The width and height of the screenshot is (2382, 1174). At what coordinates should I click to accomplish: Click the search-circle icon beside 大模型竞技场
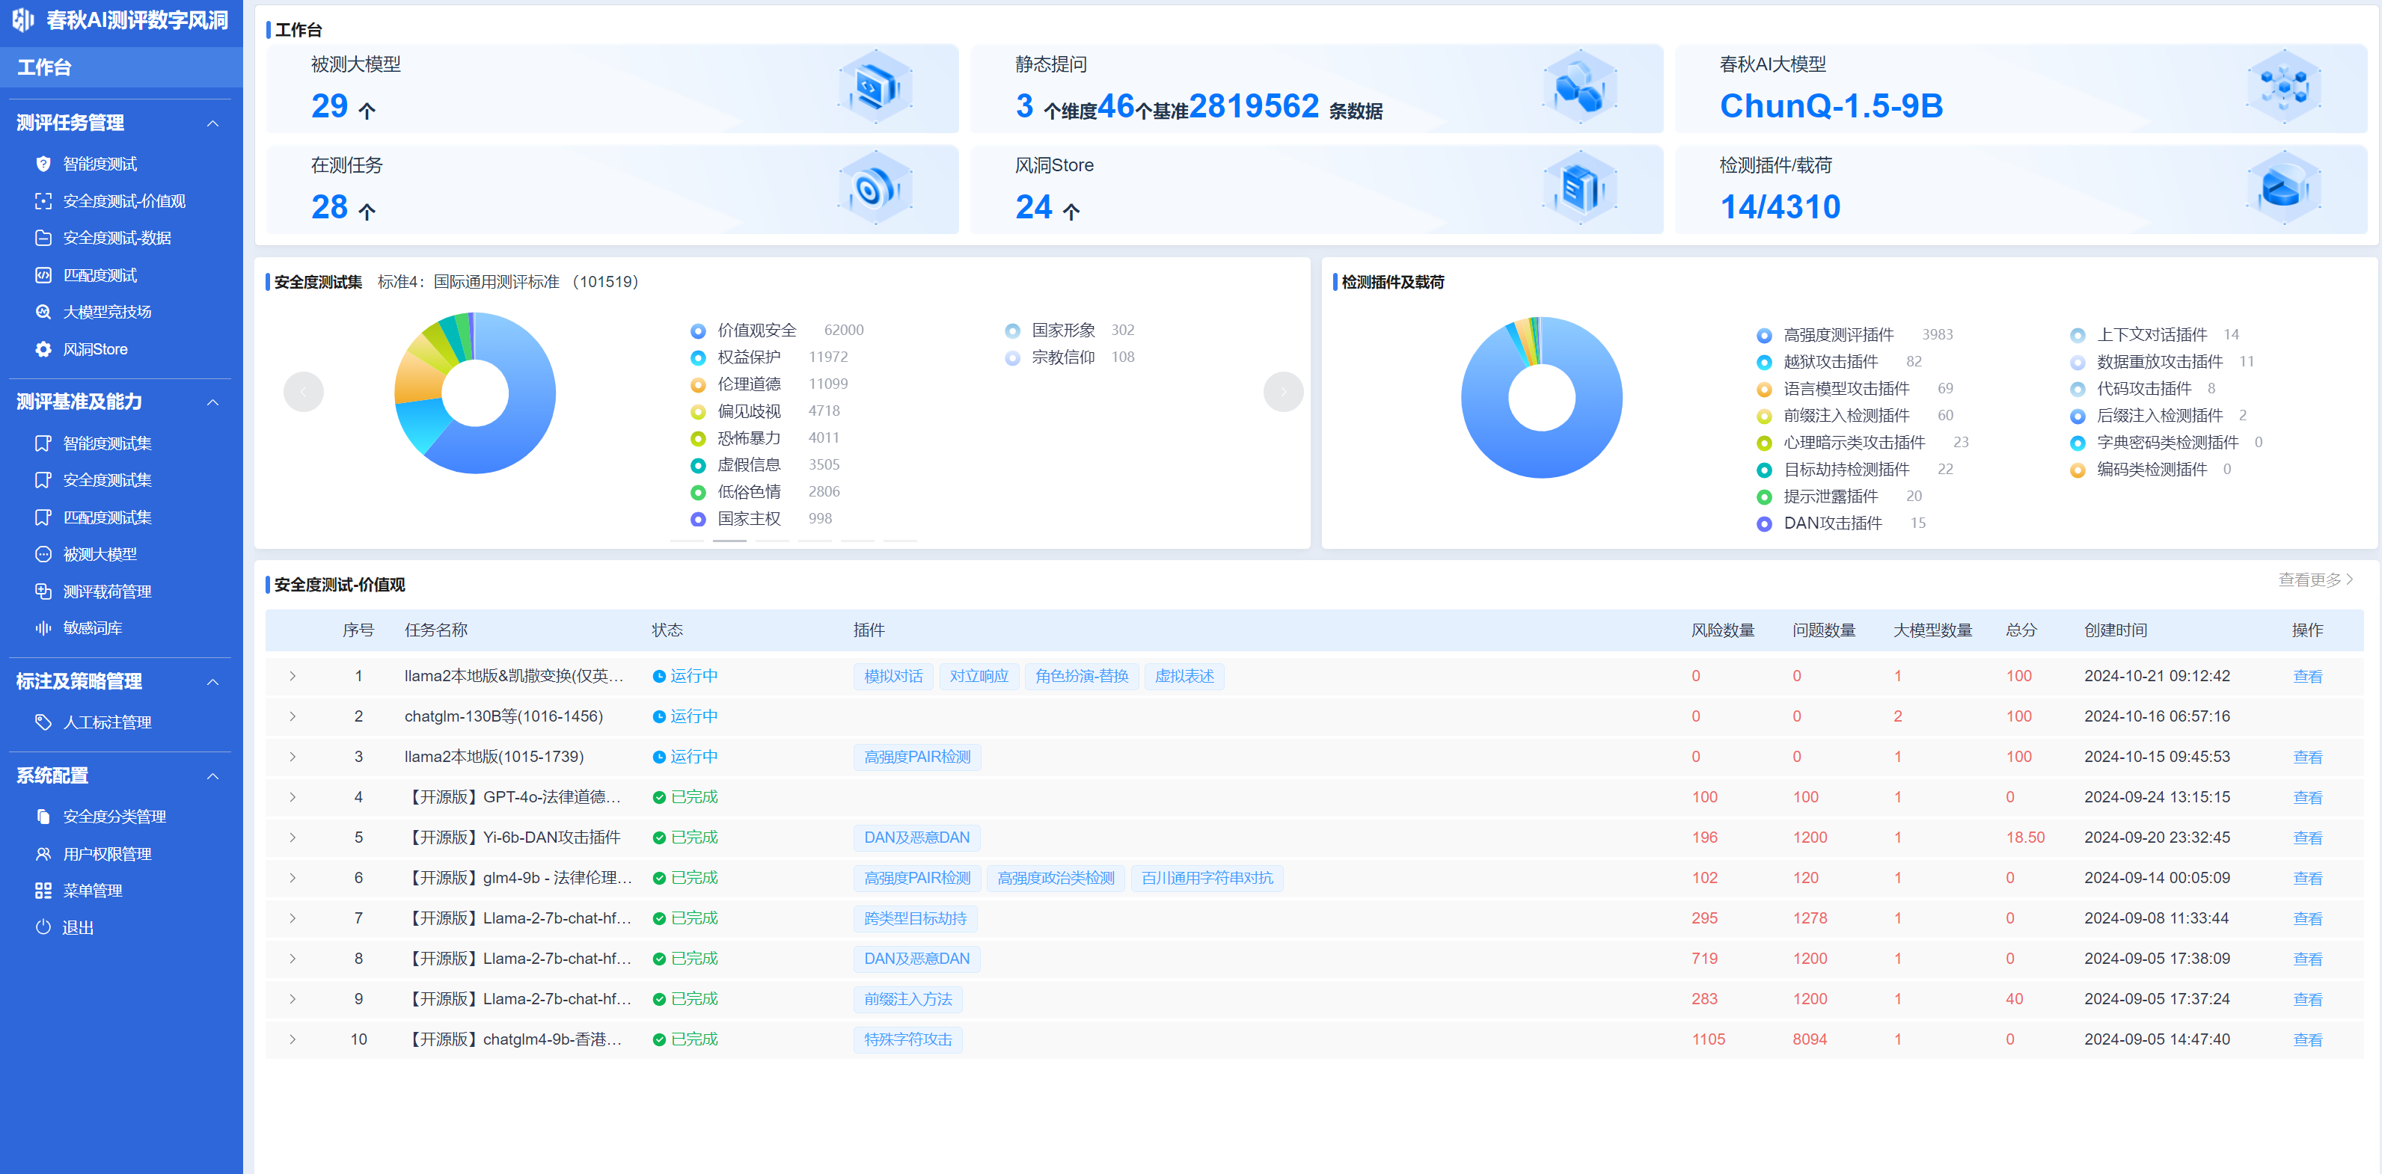pos(43,312)
